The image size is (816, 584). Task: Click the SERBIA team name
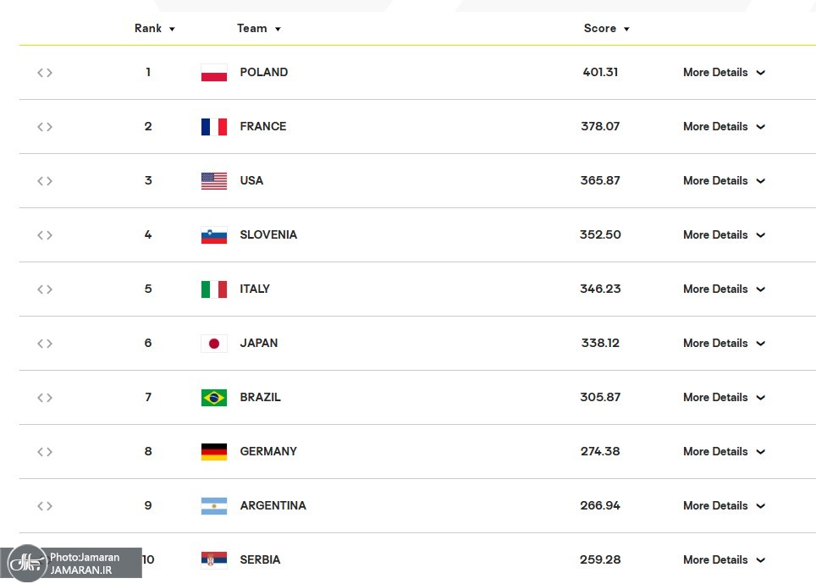(x=260, y=560)
